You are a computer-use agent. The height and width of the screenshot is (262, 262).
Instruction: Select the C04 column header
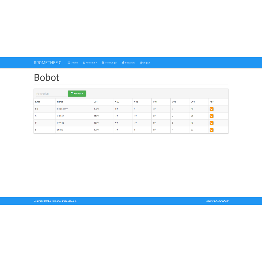click(x=161, y=102)
